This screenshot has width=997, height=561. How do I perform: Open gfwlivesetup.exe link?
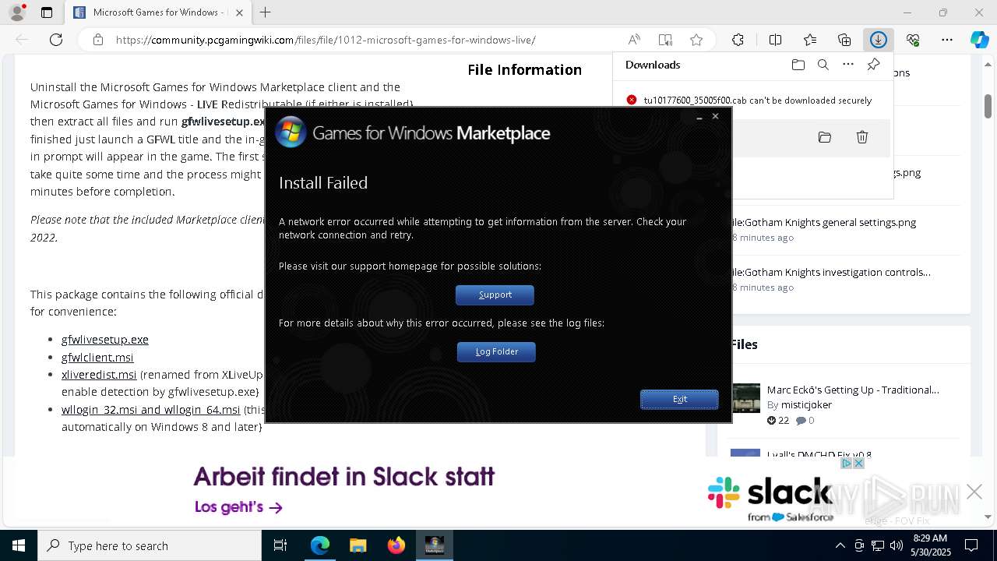coord(105,340)
